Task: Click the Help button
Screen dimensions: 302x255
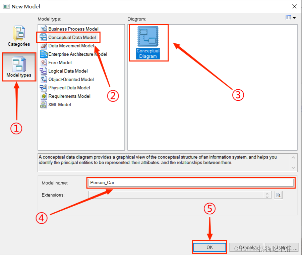Action: pos(282,247)
